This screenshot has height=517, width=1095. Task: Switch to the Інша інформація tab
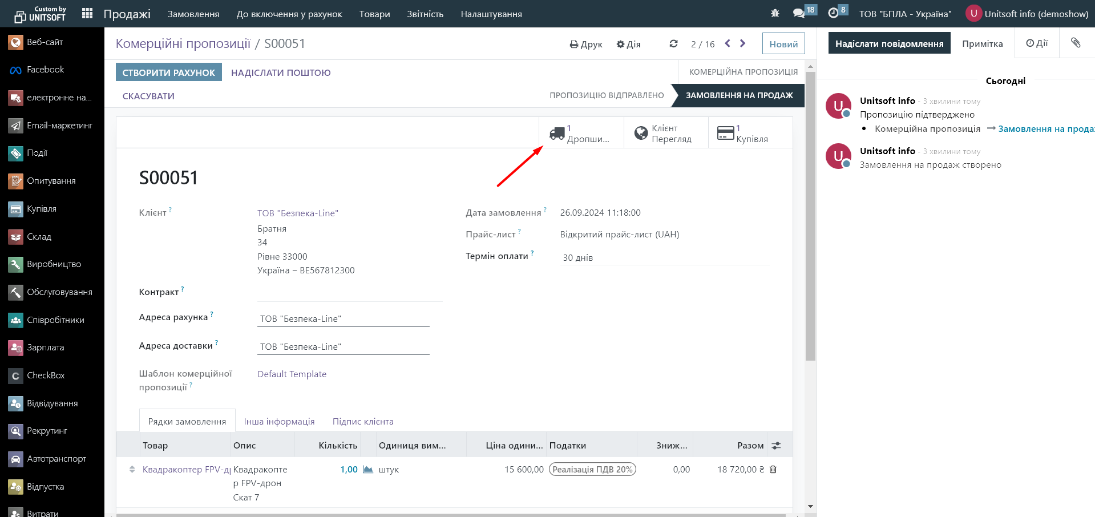pos(279,421)
